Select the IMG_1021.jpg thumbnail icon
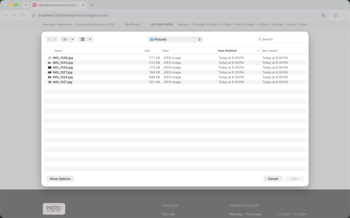Image resolution: width=350 pixels, height=218 pixels. pyautogui.click(x=49, y=82)
